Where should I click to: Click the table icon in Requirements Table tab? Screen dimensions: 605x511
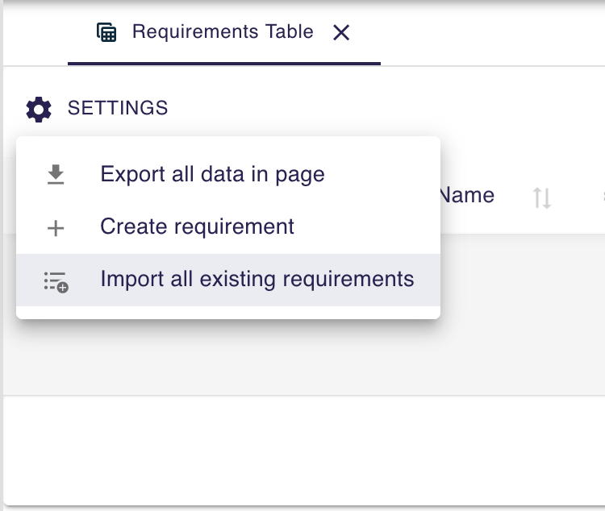106,32
